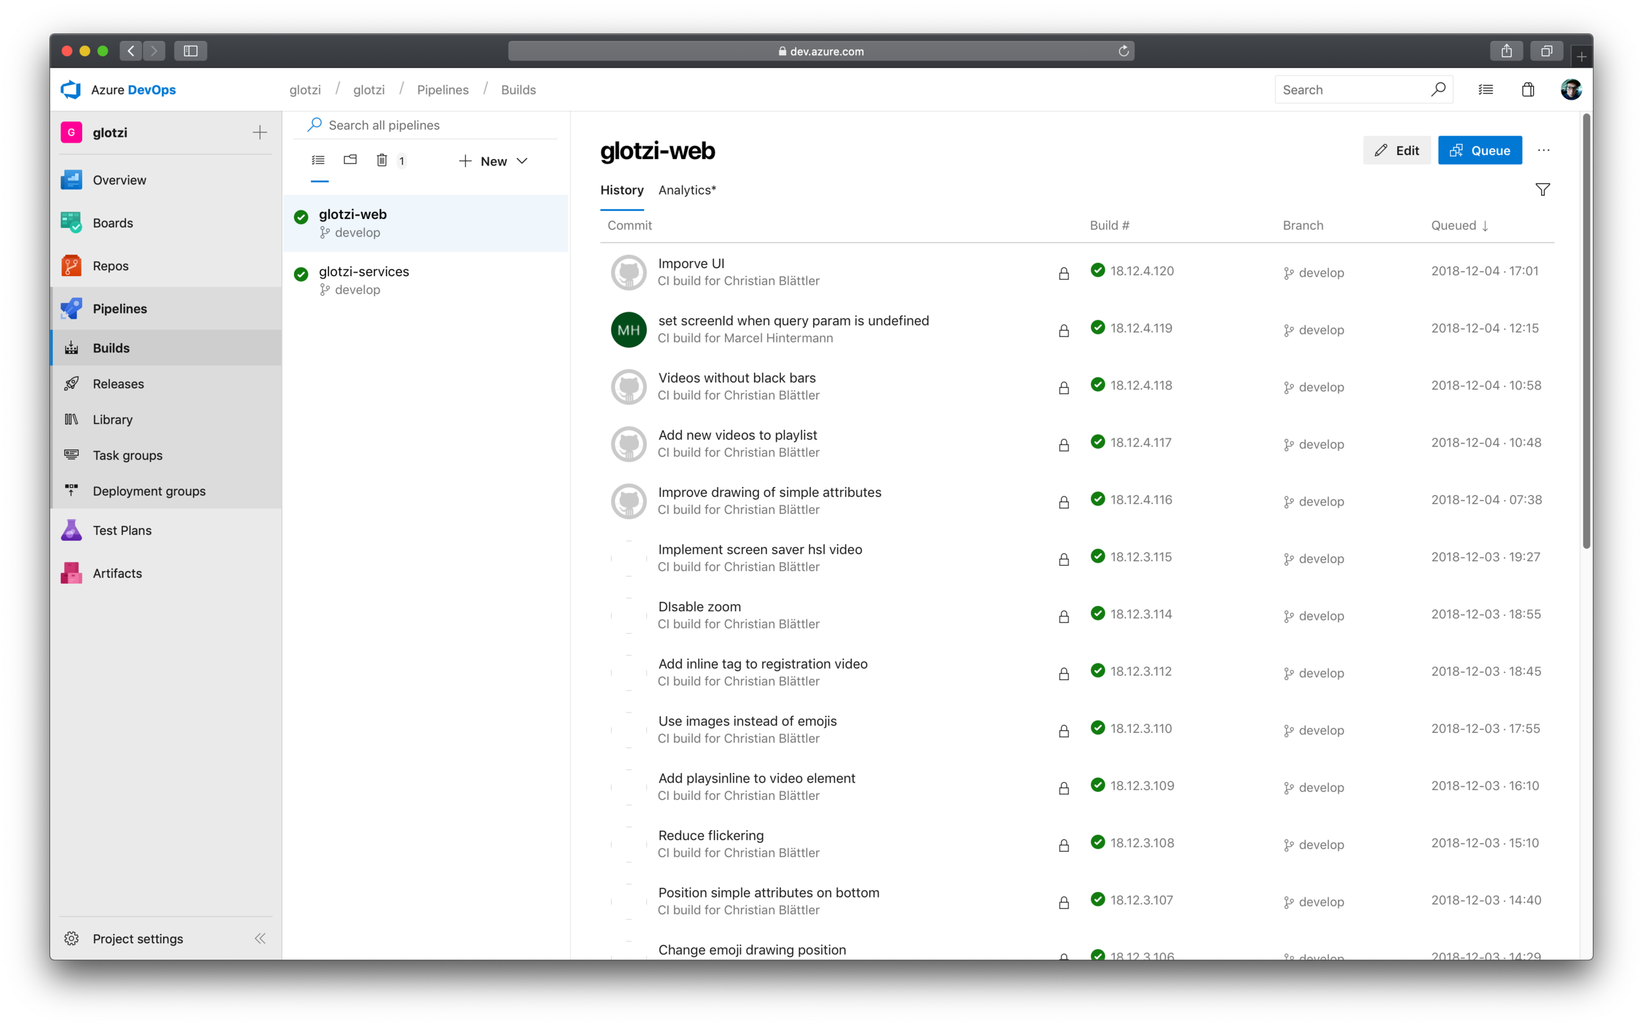Click the filter funnel icon

[1542, 190]
